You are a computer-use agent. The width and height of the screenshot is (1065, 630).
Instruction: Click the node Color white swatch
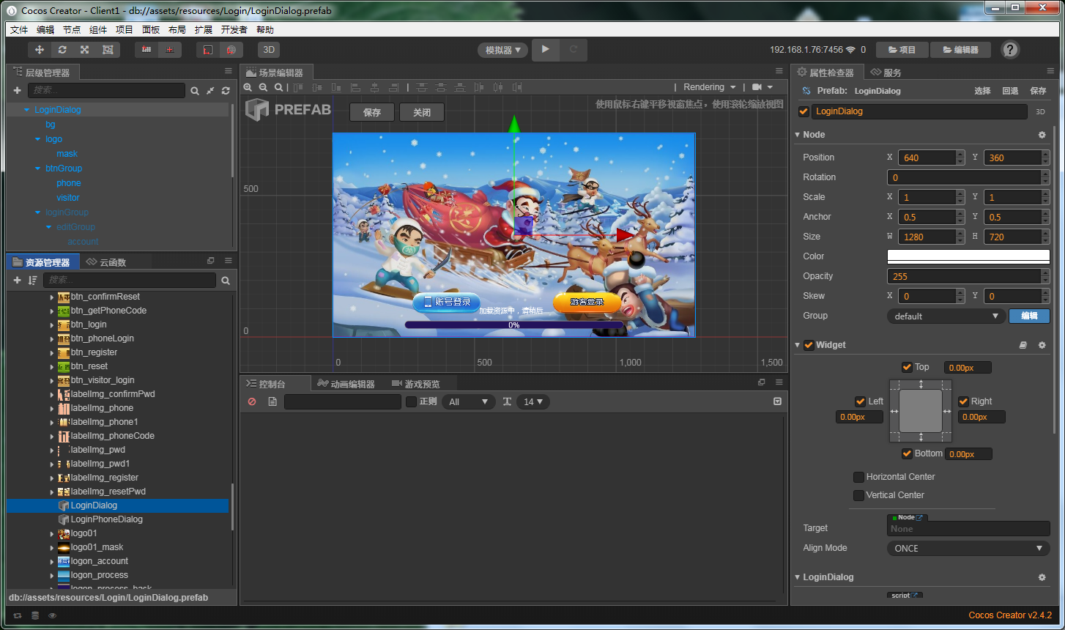(x=968, y=256)
